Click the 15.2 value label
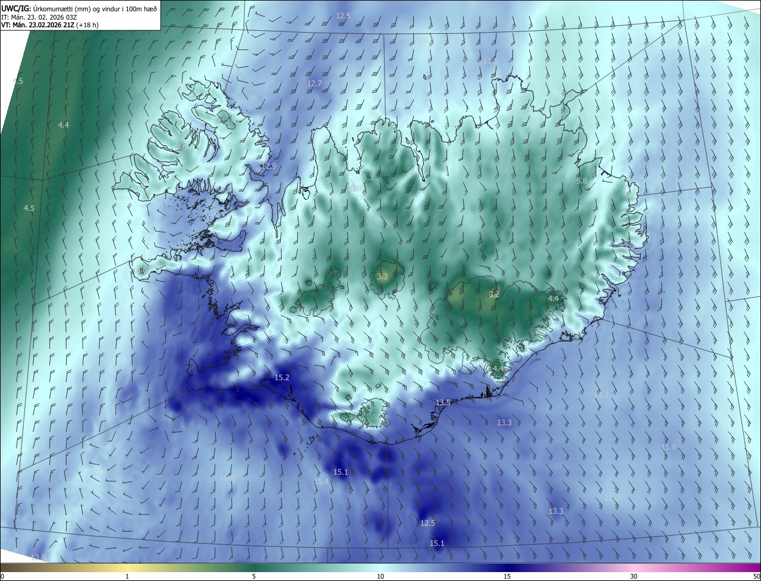Viewport: 761px width, 581px height. point(282,378)
